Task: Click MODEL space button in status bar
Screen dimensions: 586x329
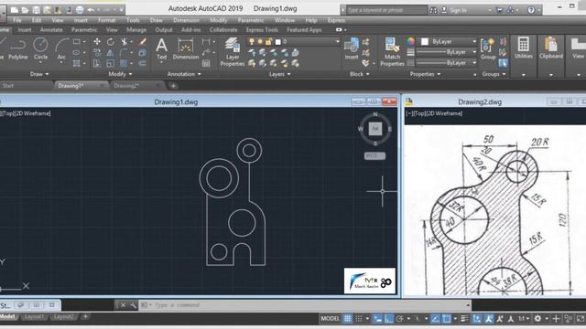Action: point(330,318)
